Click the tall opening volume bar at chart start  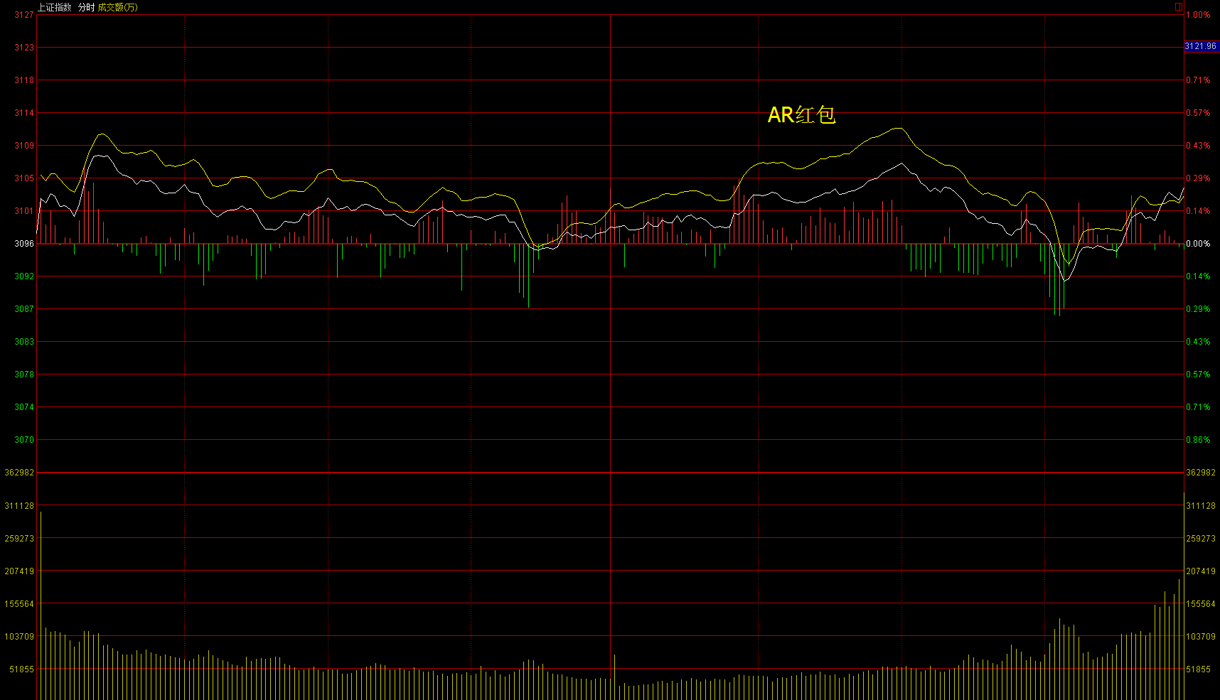(x=41, y=604)
